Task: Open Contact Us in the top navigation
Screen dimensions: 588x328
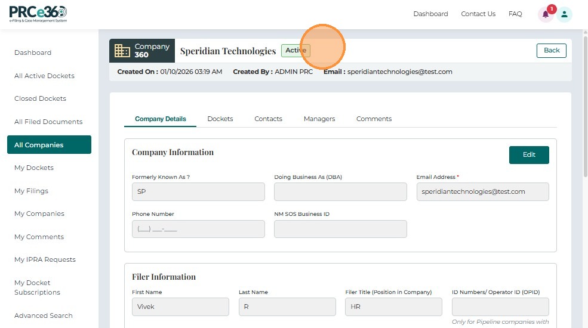Action: pos(478,14)
